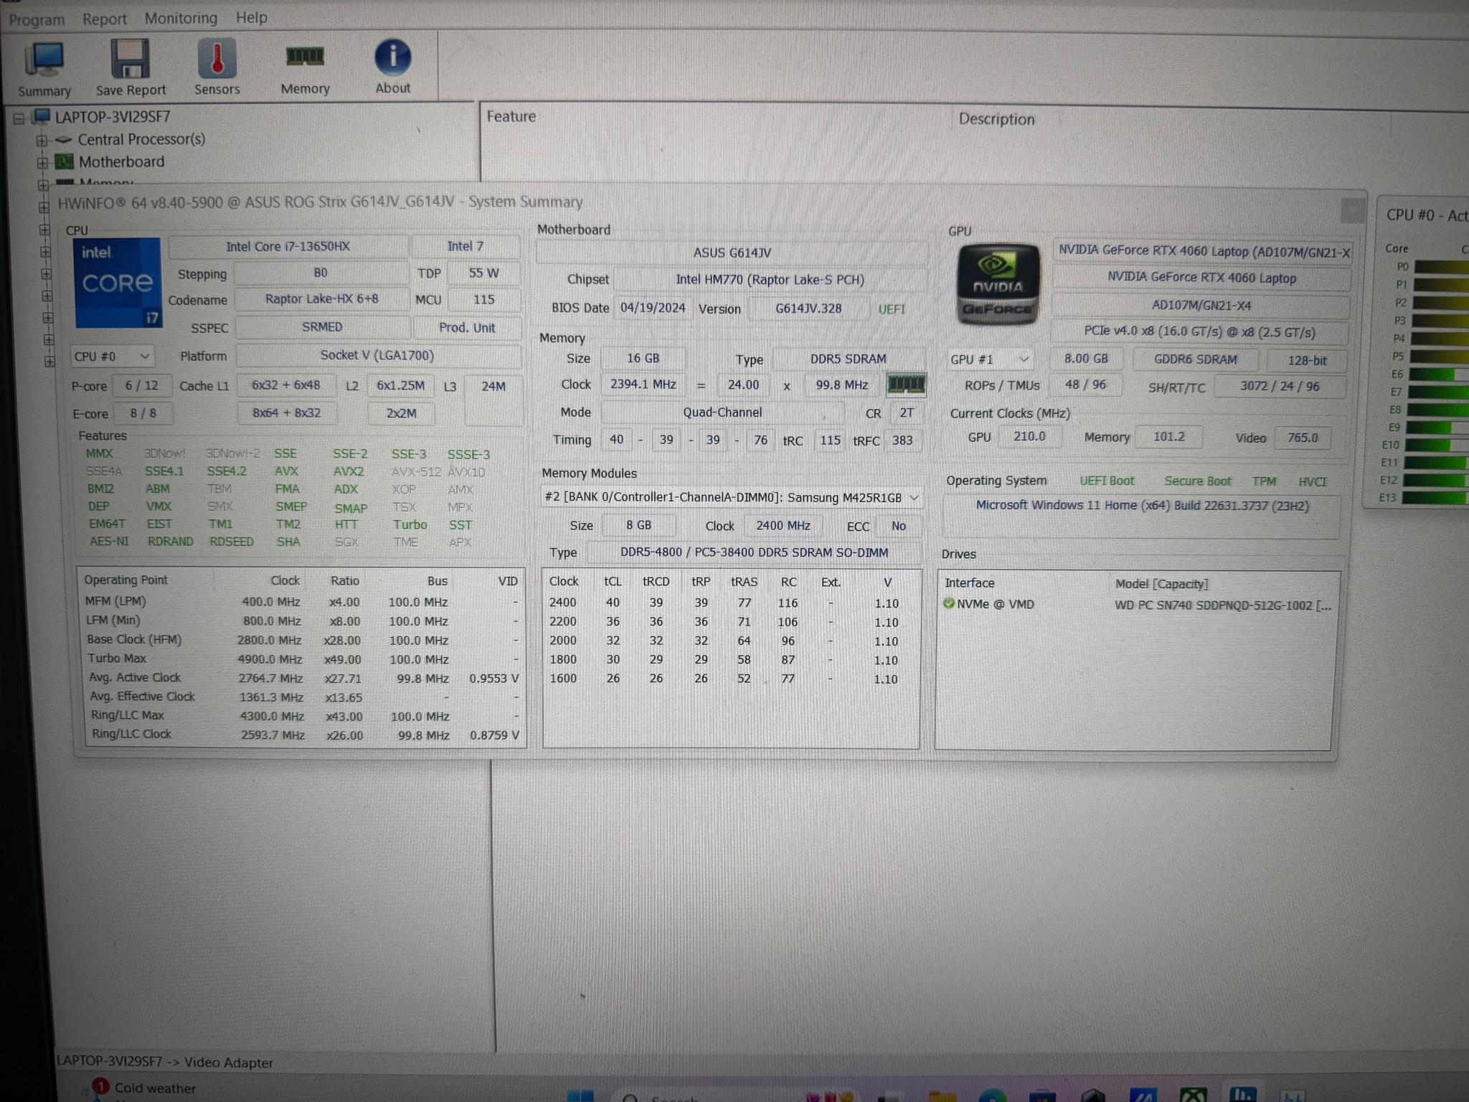The image size is (1469, 1102).
Task: Click the Raptor Lake-HX 6+8 codename field
Action: (321, 299)
